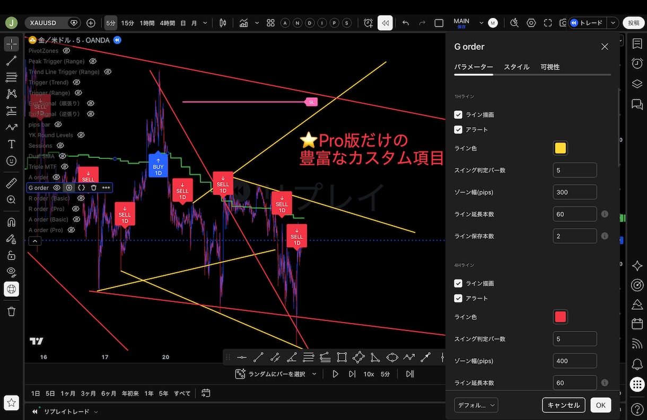Select the rectangle drawing tool in the floating toolbar

coord(342,358)
